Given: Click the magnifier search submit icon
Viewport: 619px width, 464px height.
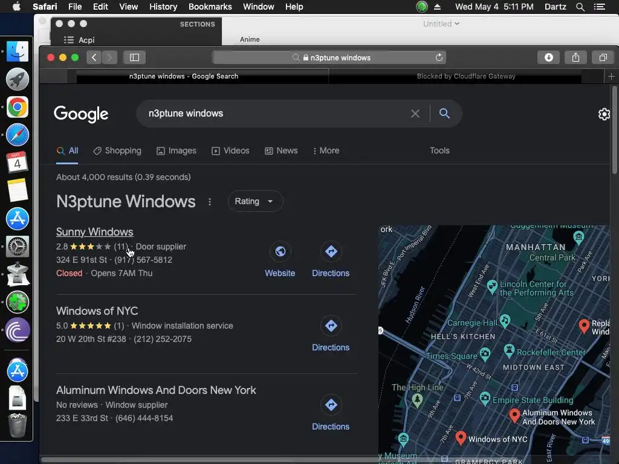Looking at the screenshot, I should pyautogui.click(x=444, y=114).
